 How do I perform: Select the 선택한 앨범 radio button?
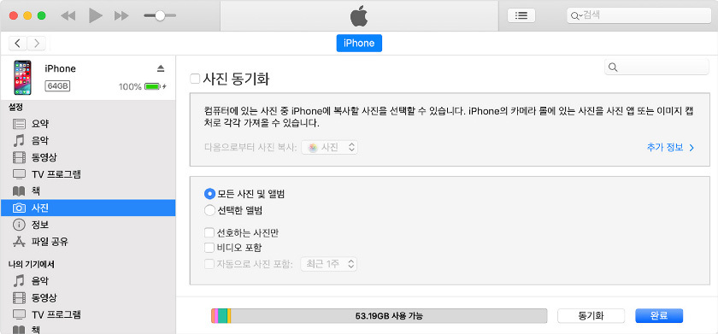click(209, 210)
